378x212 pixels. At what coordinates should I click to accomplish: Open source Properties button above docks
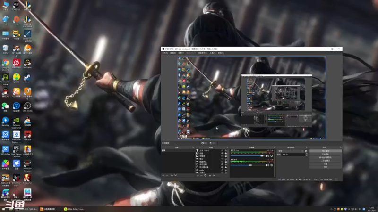tap(205, 143)
